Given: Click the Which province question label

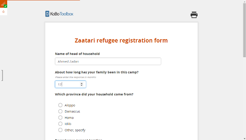Looking at the screenshot, I should pos(94,94).
